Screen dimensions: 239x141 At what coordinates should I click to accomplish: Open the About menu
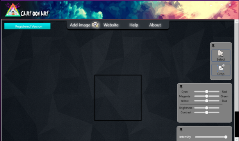point(155,25)
